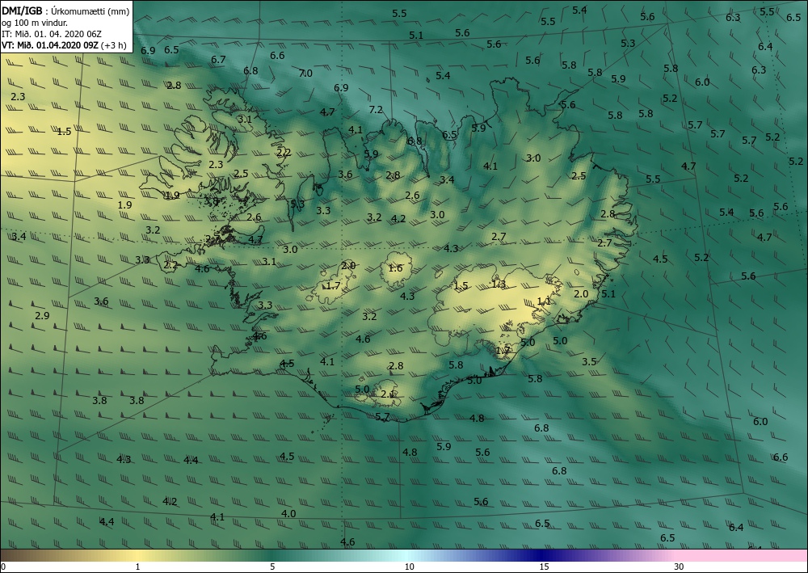Click the 1.3 value on the map

pyautogui.click(x=499, y=284)
